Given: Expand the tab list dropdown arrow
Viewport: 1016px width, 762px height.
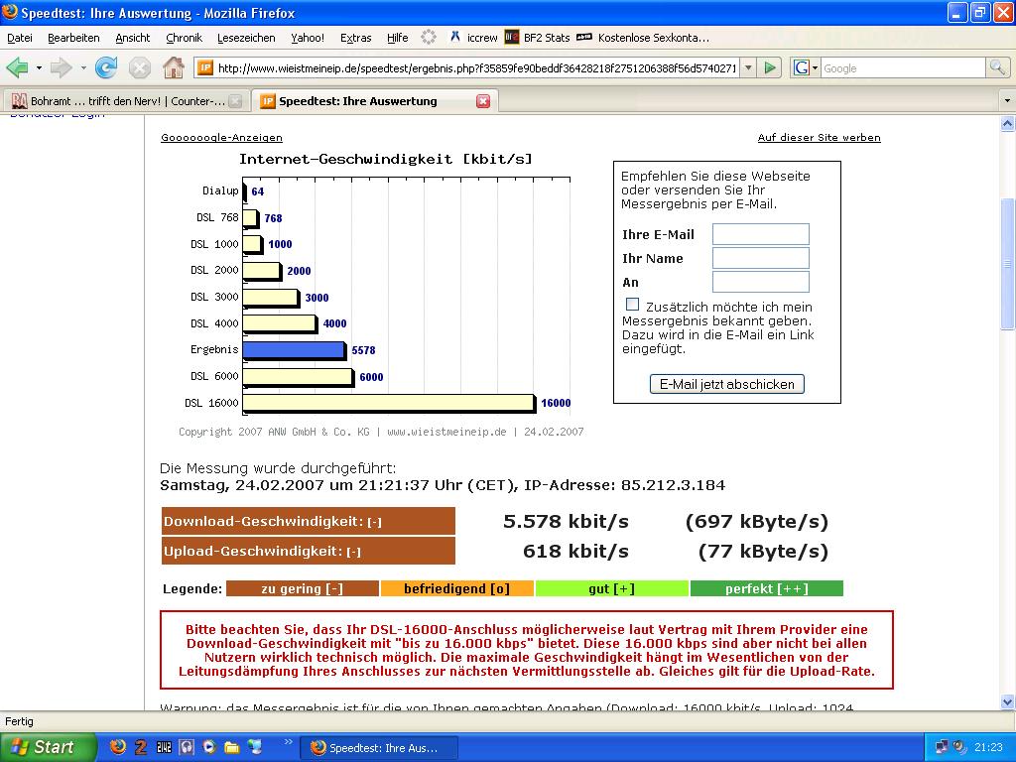Looking at the screenshot, I should point(1006,101).
